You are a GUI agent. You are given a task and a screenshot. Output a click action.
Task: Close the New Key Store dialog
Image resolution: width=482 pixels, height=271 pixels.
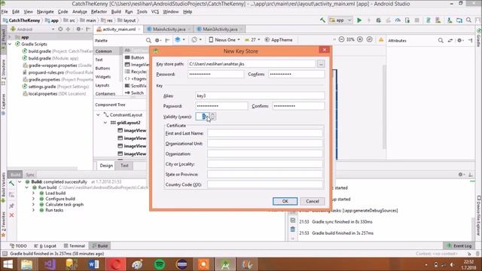click(324, 50)
